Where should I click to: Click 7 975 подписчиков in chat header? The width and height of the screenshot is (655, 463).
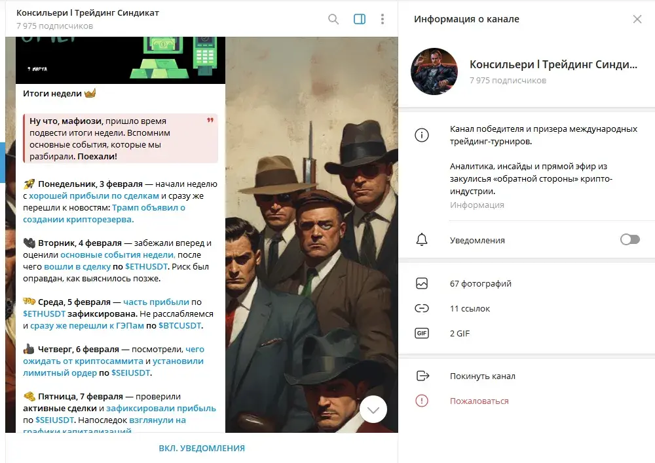coord(55,26)
